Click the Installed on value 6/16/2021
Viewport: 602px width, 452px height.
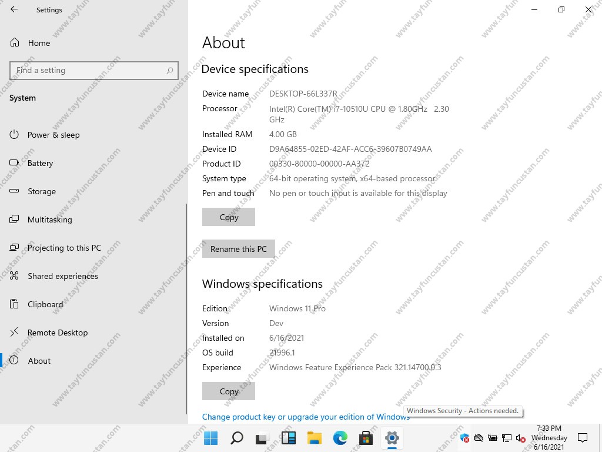point(286,338)
